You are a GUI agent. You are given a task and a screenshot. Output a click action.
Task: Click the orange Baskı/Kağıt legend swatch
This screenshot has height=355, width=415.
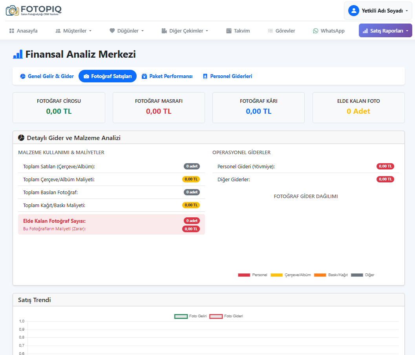tap(320, 275)
